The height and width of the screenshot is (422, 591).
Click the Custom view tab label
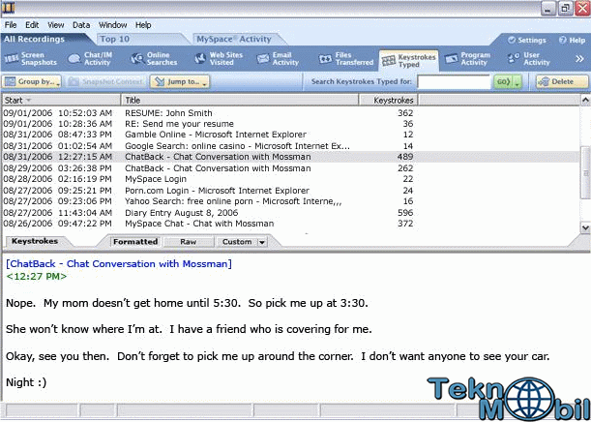(237, 242)
